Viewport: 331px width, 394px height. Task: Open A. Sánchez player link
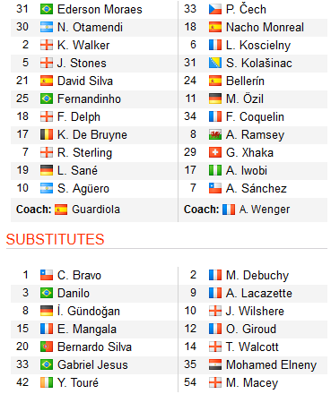257,188
